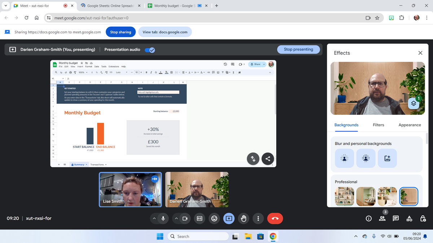Click the Stop sharing button
Image resolution: width=433 pixels, height=243 pixels.
tap(121, 32)
